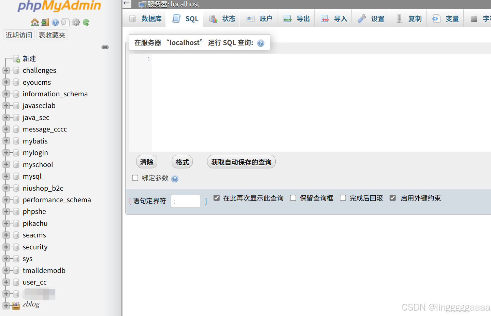Open the 账户 accounts tab
The image size is (491, 316).
pyautogui.click(x=259, y=19)
